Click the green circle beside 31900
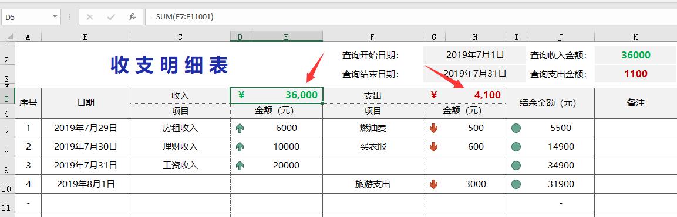 [516, 184]
